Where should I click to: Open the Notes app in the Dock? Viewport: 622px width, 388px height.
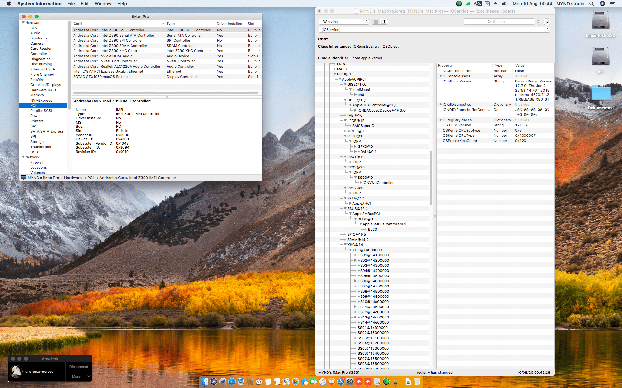(268, 382)
